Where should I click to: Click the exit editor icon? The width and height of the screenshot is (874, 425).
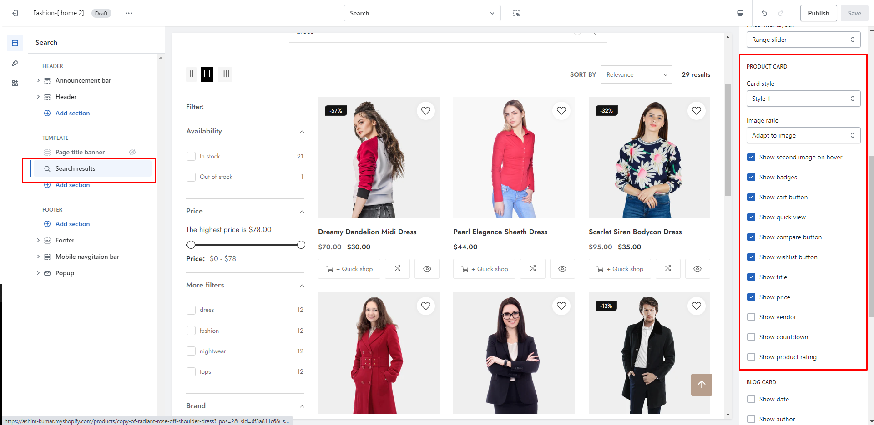point(15,13)
